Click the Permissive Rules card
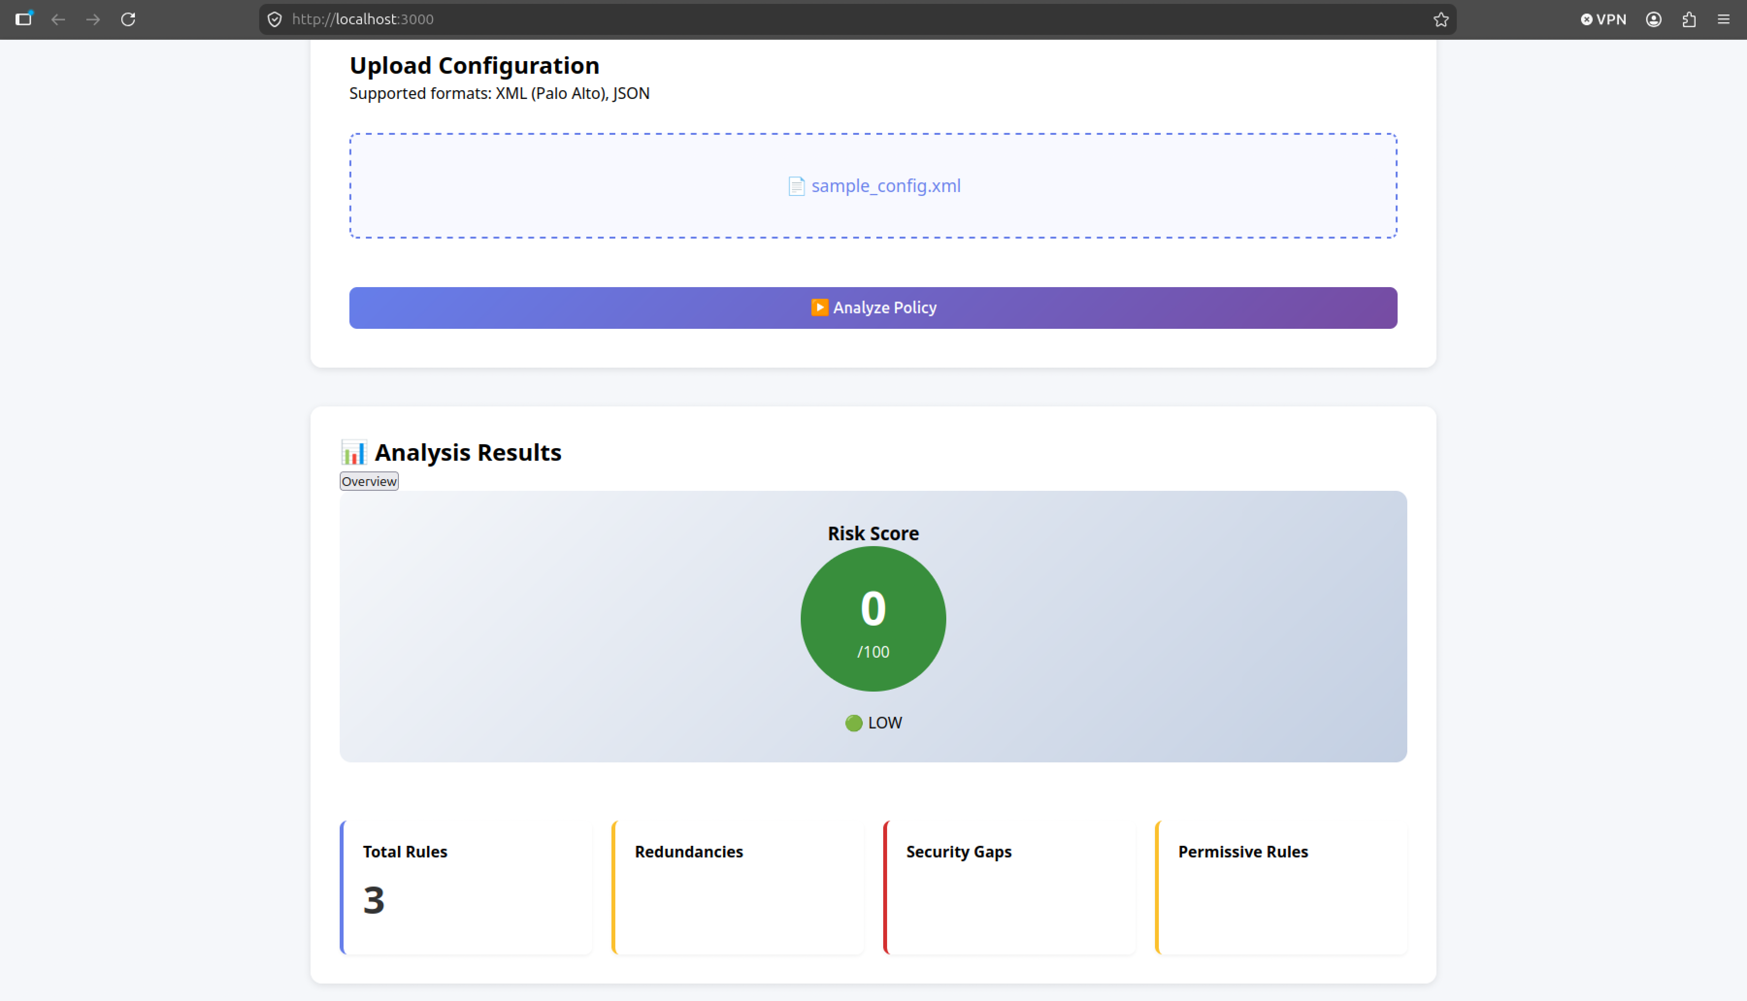The height and width of the screenshot is (1001, 1747). pyautogui.click(x=1281, y=887)
